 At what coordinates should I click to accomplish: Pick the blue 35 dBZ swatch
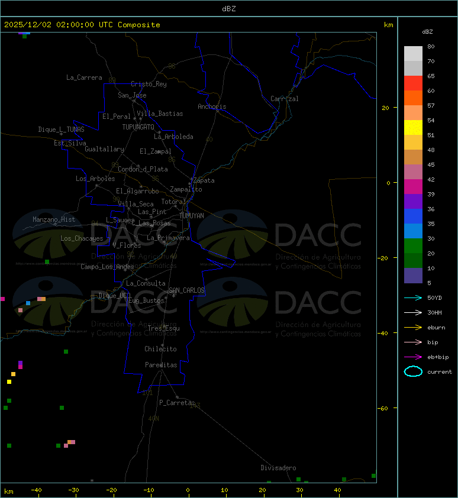[x=413, y=216]
